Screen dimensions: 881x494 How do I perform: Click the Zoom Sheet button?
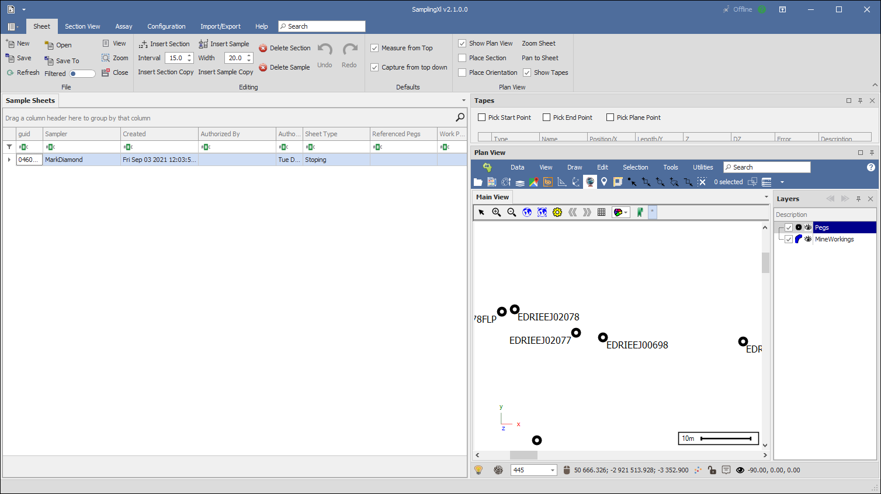pyautogui.click(x=538, y=43)
